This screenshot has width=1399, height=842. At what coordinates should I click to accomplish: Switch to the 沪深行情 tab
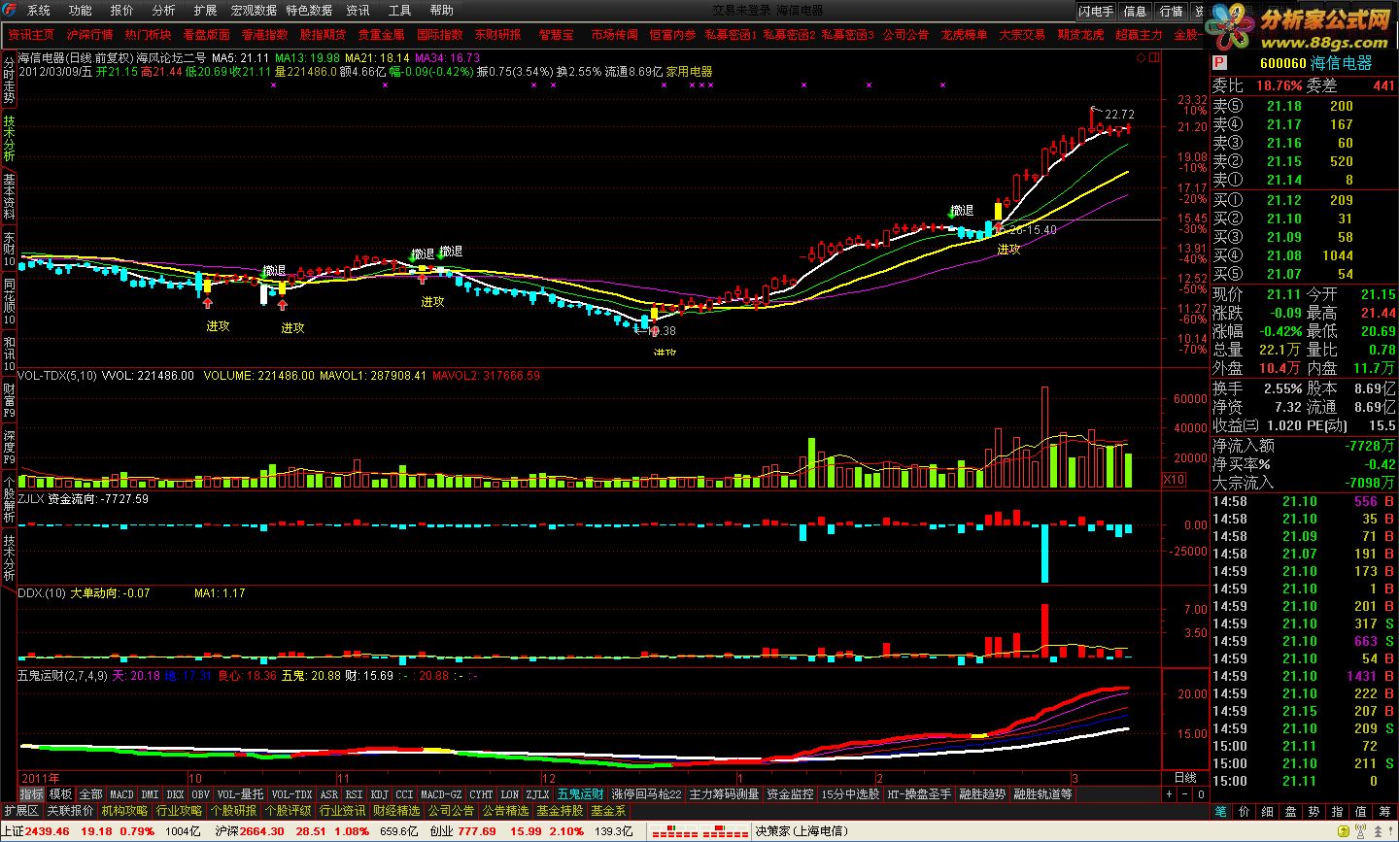89,34
